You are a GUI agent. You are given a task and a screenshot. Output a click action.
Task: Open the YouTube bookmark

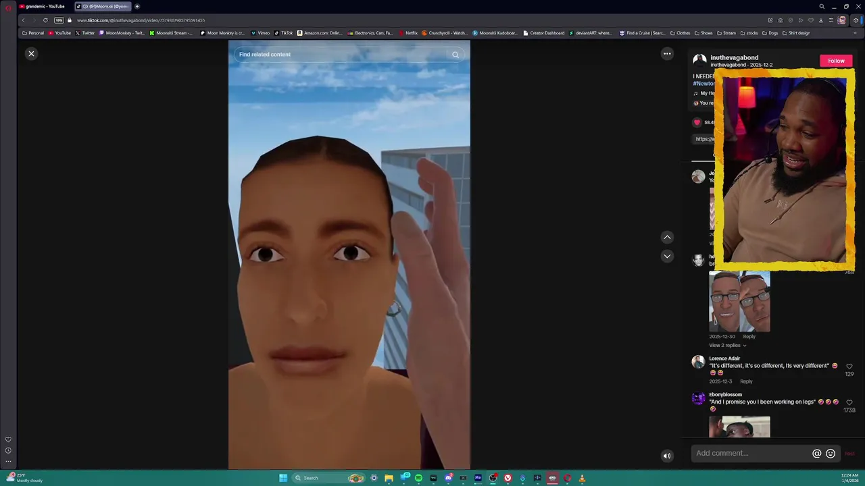pos(59,33)
